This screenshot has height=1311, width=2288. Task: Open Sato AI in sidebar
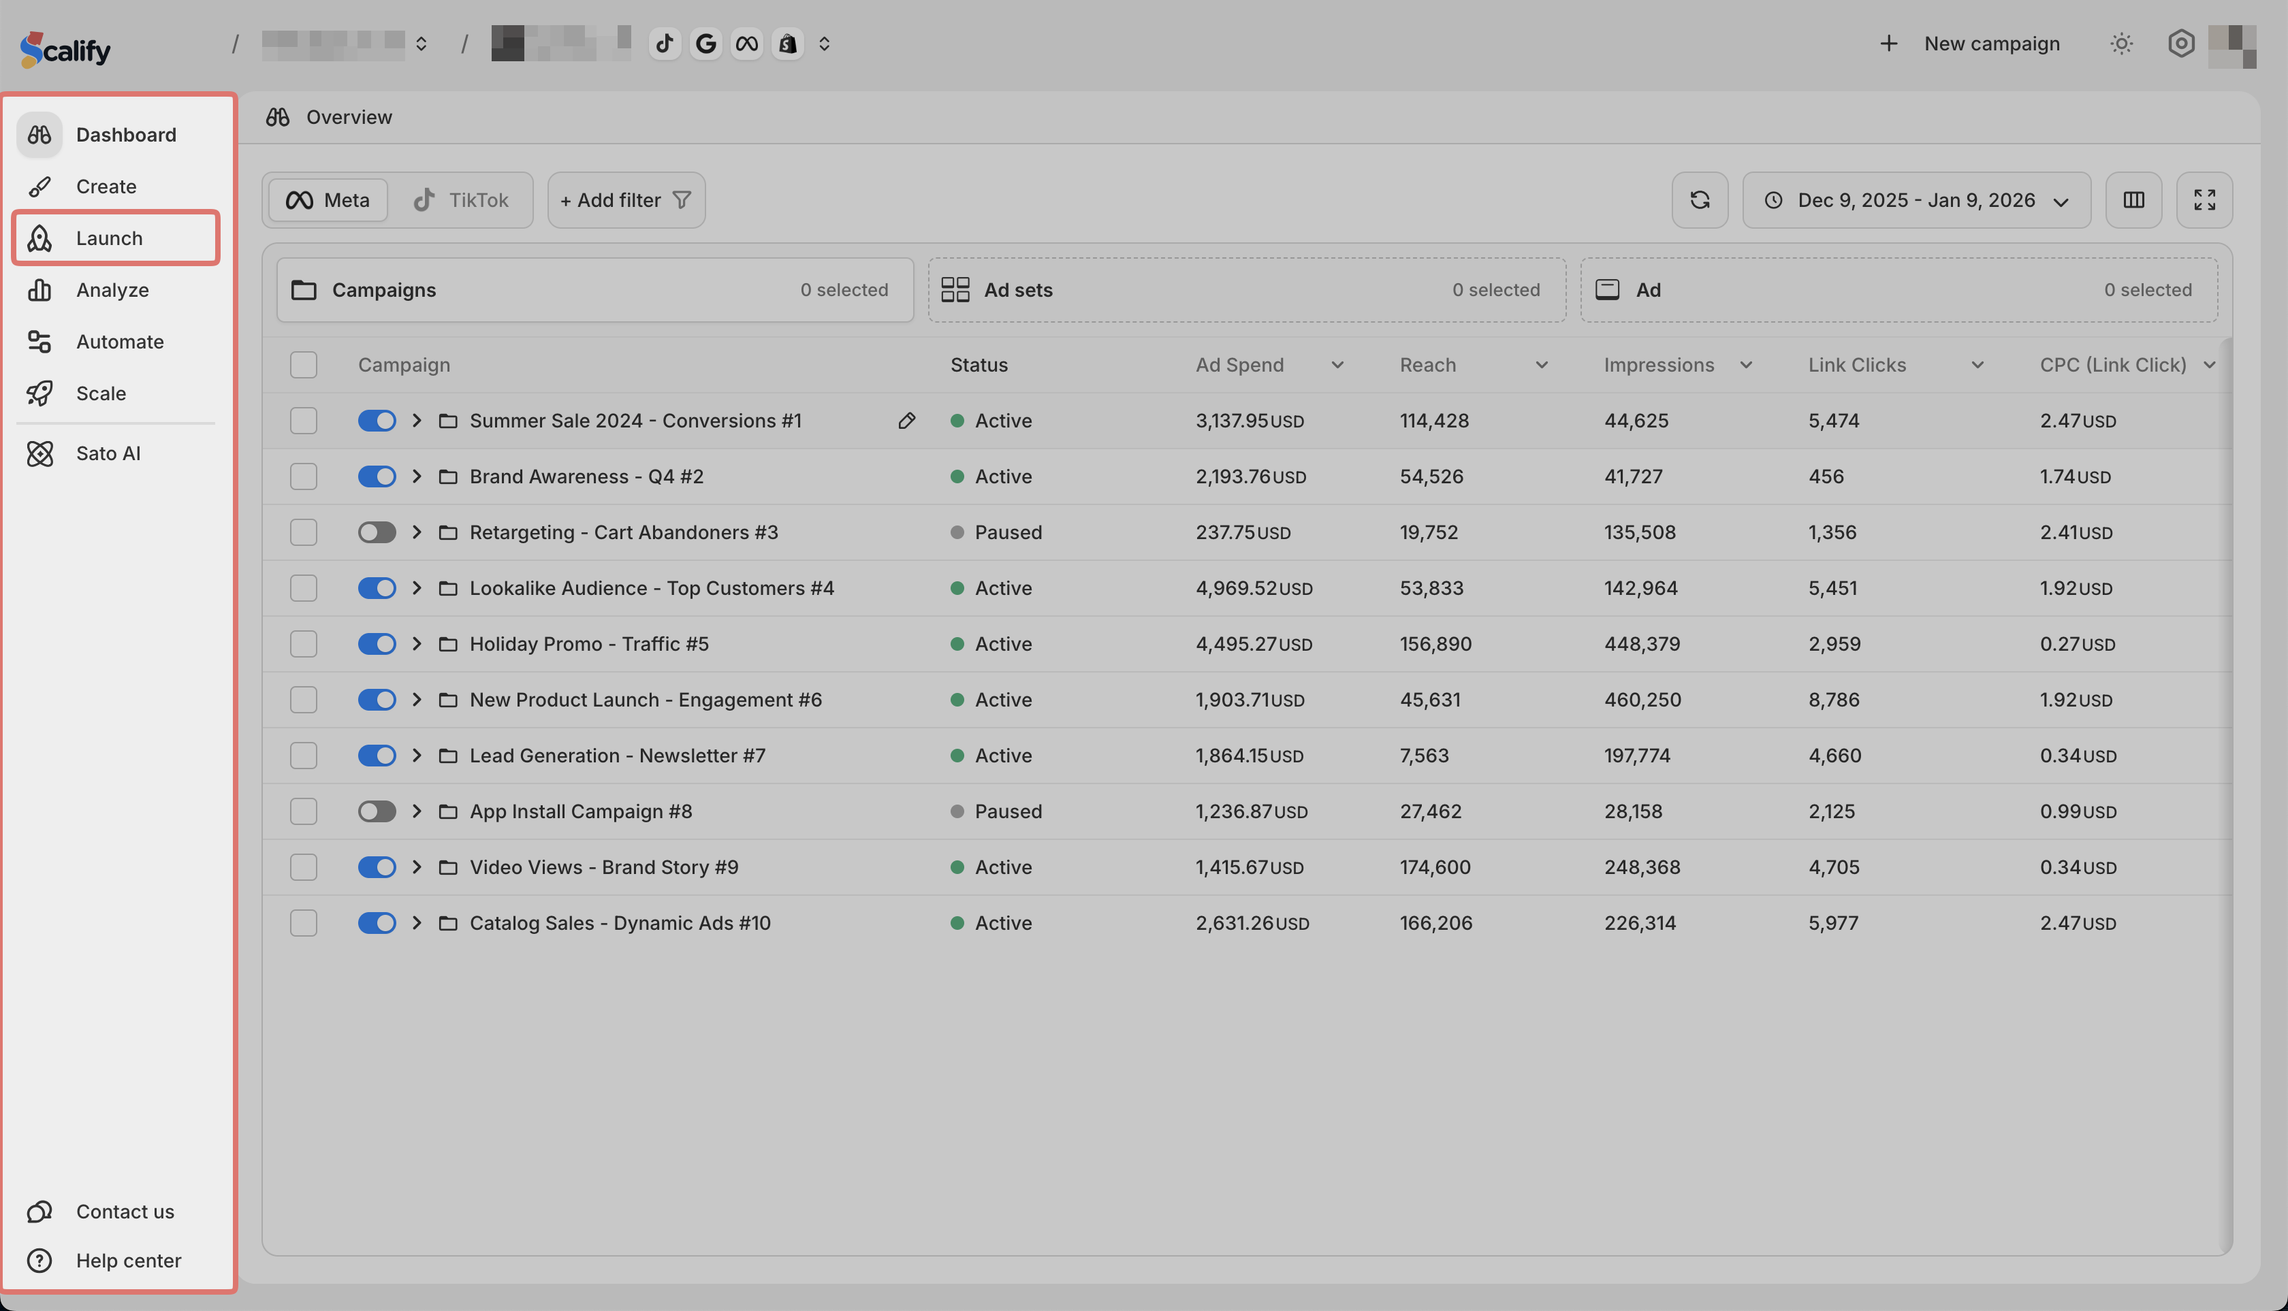tap(107, 454)
